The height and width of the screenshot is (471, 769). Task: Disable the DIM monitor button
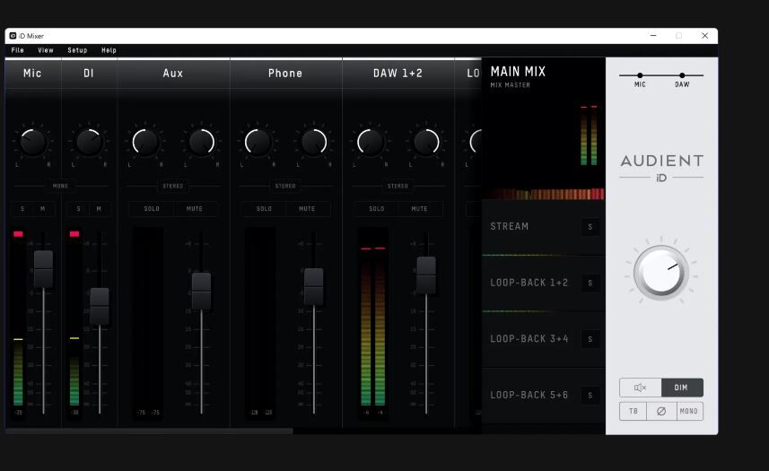point(682,388)
